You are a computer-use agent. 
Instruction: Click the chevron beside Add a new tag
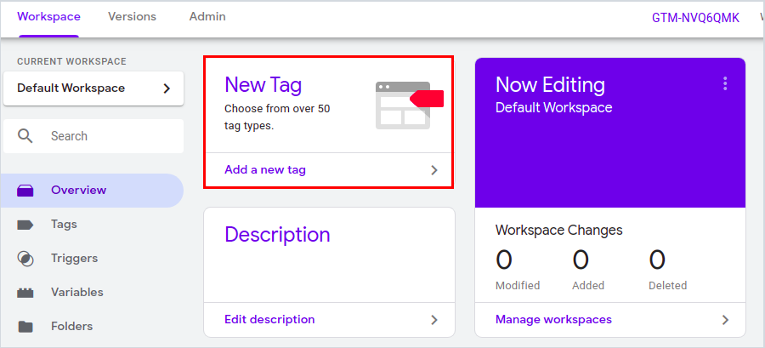click(434, 170)
